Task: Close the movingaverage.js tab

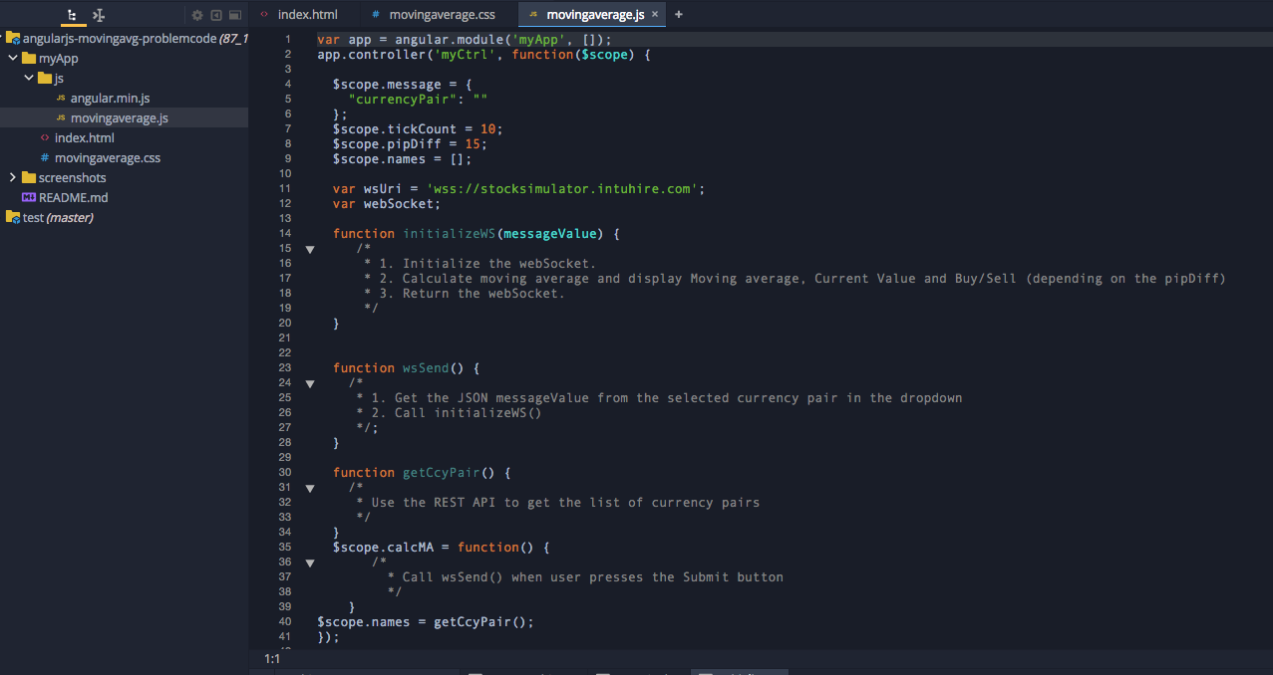Action: point(655,15)
